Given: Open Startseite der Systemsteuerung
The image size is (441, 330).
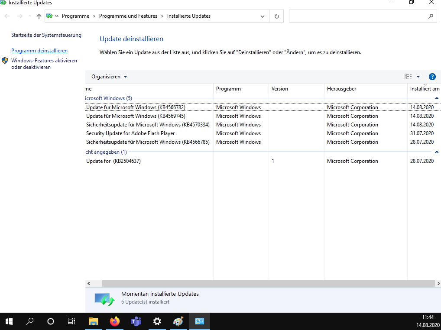Looking at the screenshot, I should [x=46, y=35].
